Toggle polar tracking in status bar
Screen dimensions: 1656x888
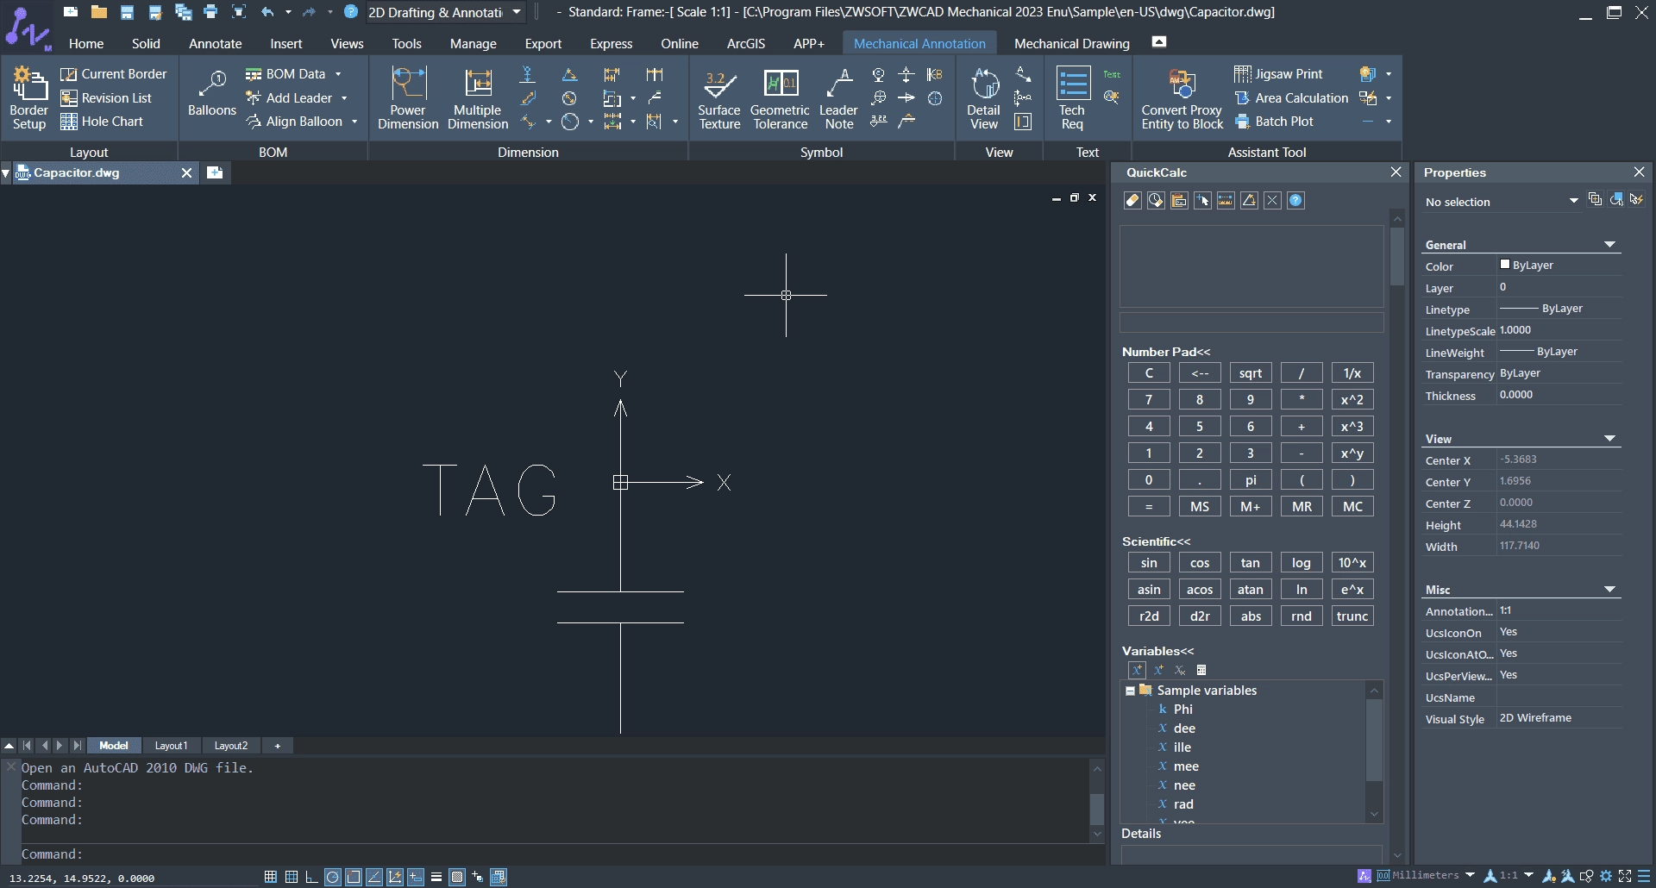click(333, 877)
